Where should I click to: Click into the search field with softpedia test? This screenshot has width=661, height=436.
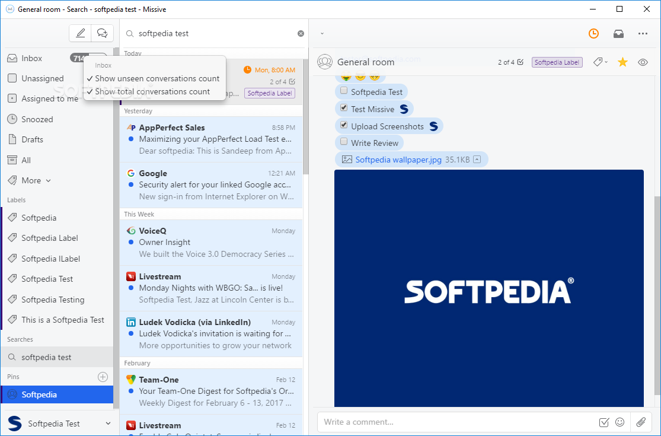click(215, 33)
